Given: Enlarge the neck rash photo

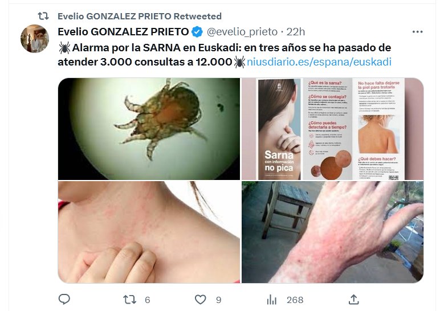Looking at the screenshot, I should tap(149, 232).
